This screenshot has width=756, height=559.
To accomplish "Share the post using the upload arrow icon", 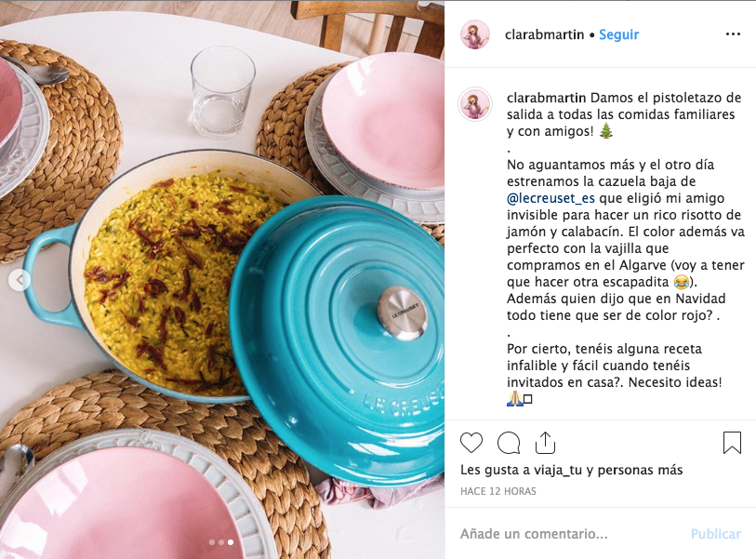I will [545, 443].
